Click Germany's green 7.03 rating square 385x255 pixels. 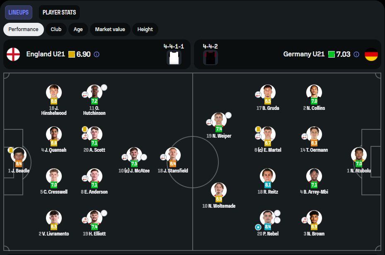331,54
